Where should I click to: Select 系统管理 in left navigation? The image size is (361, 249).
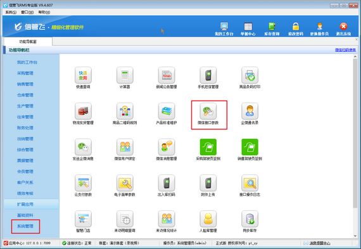(x=25, y=226)
